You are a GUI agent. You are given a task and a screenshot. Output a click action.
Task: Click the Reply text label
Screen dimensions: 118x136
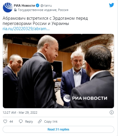29,122
